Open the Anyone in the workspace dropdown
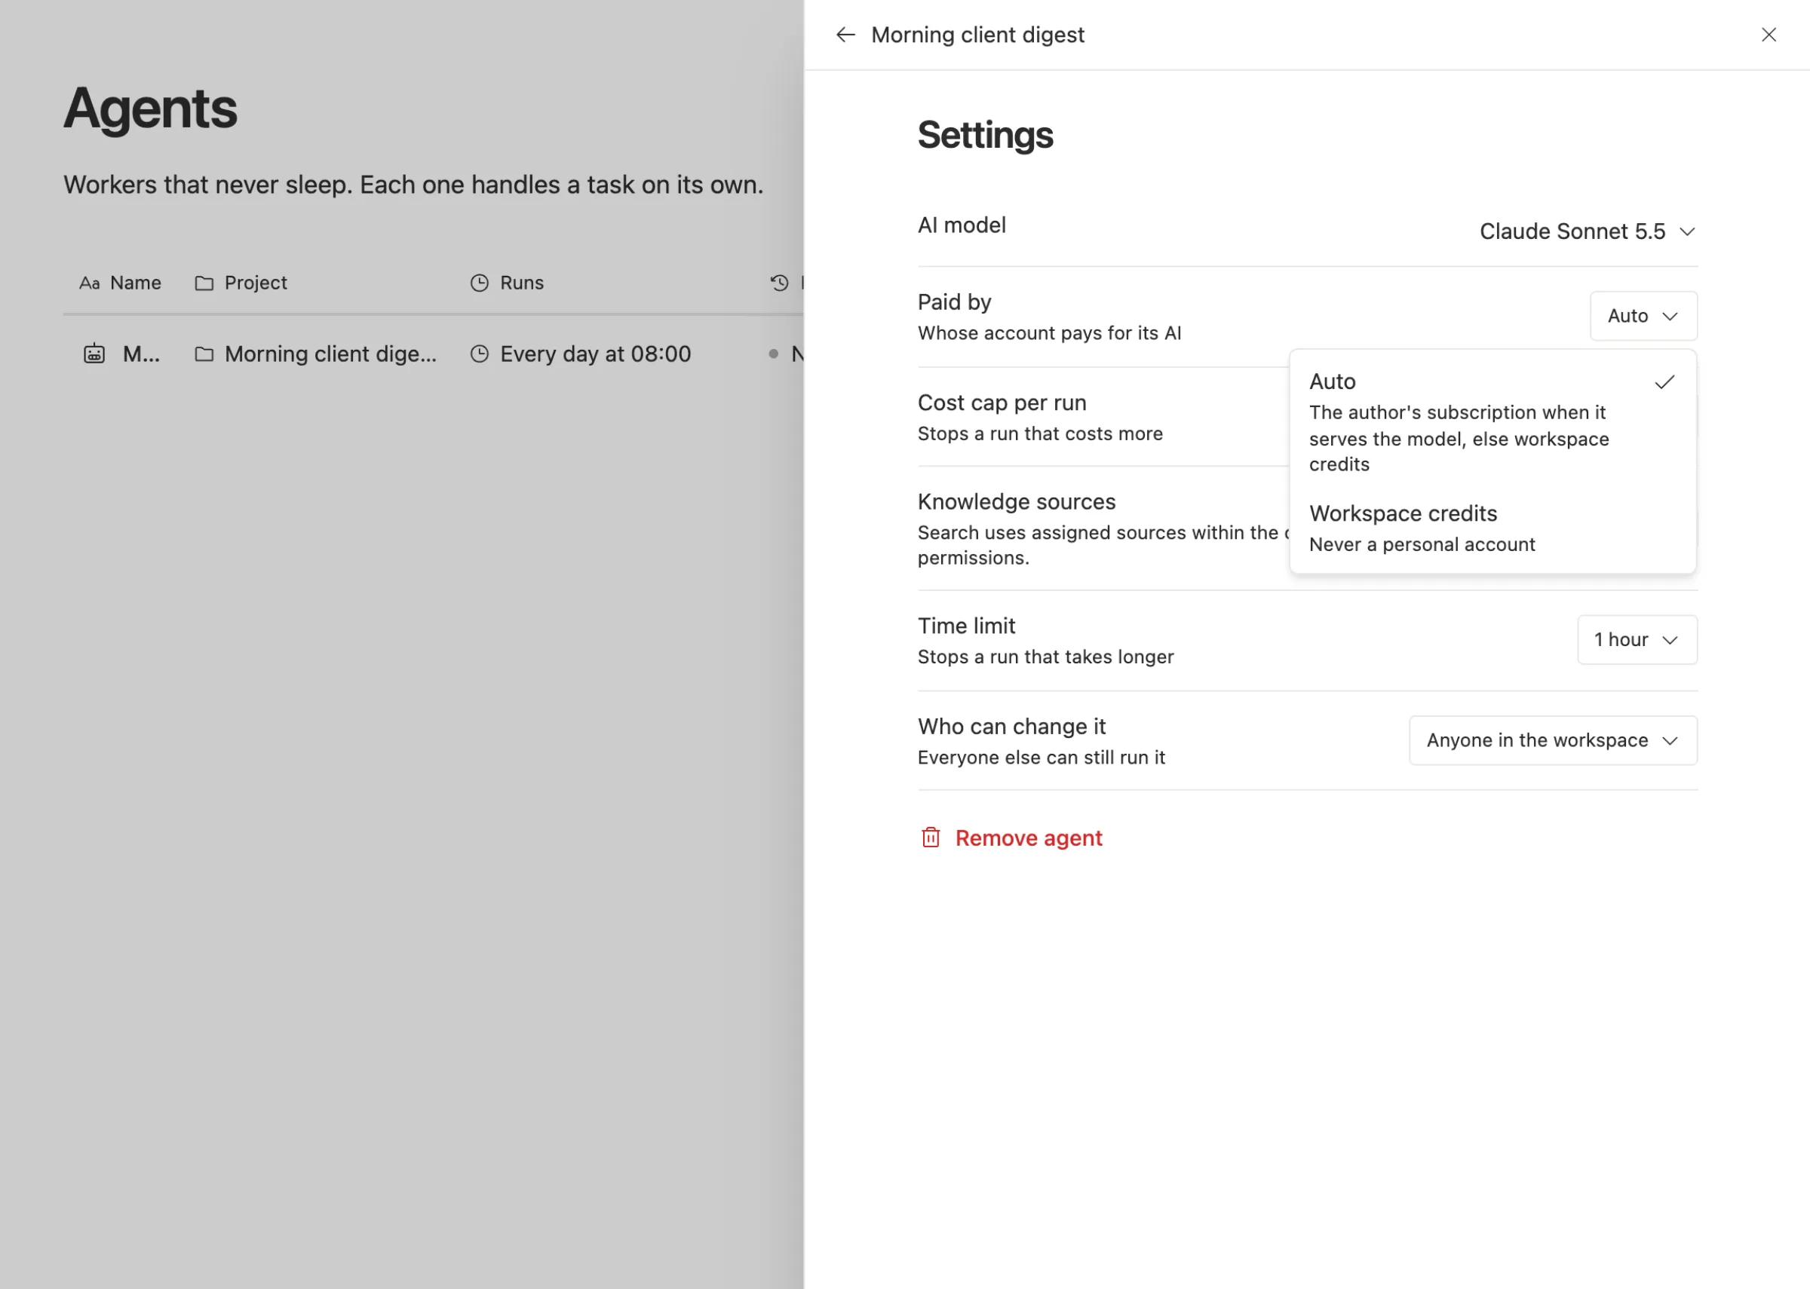The width and height of the screenshot is (1810, 1289). 1553,740
